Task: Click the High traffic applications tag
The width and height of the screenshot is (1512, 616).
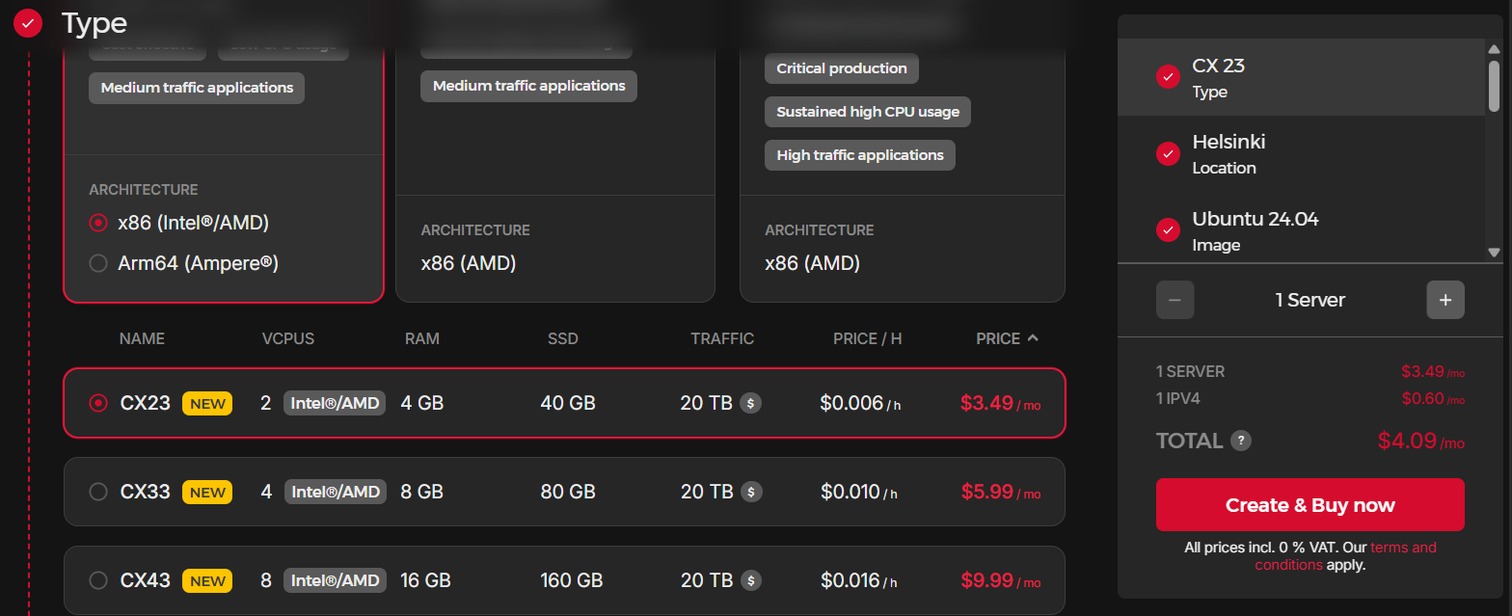Action: (860, 155)
